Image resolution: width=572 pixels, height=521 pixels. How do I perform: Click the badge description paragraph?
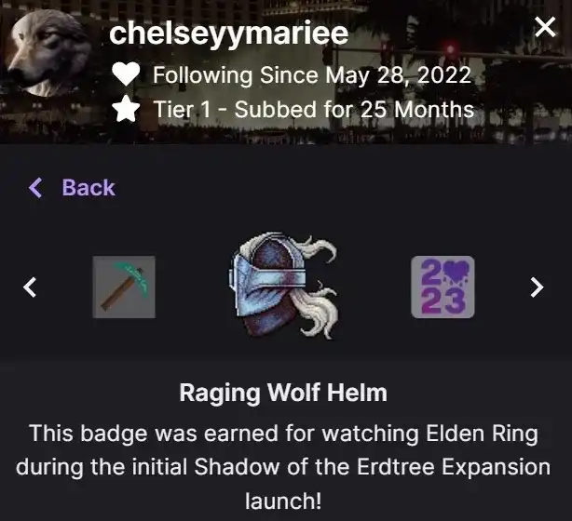283,467
